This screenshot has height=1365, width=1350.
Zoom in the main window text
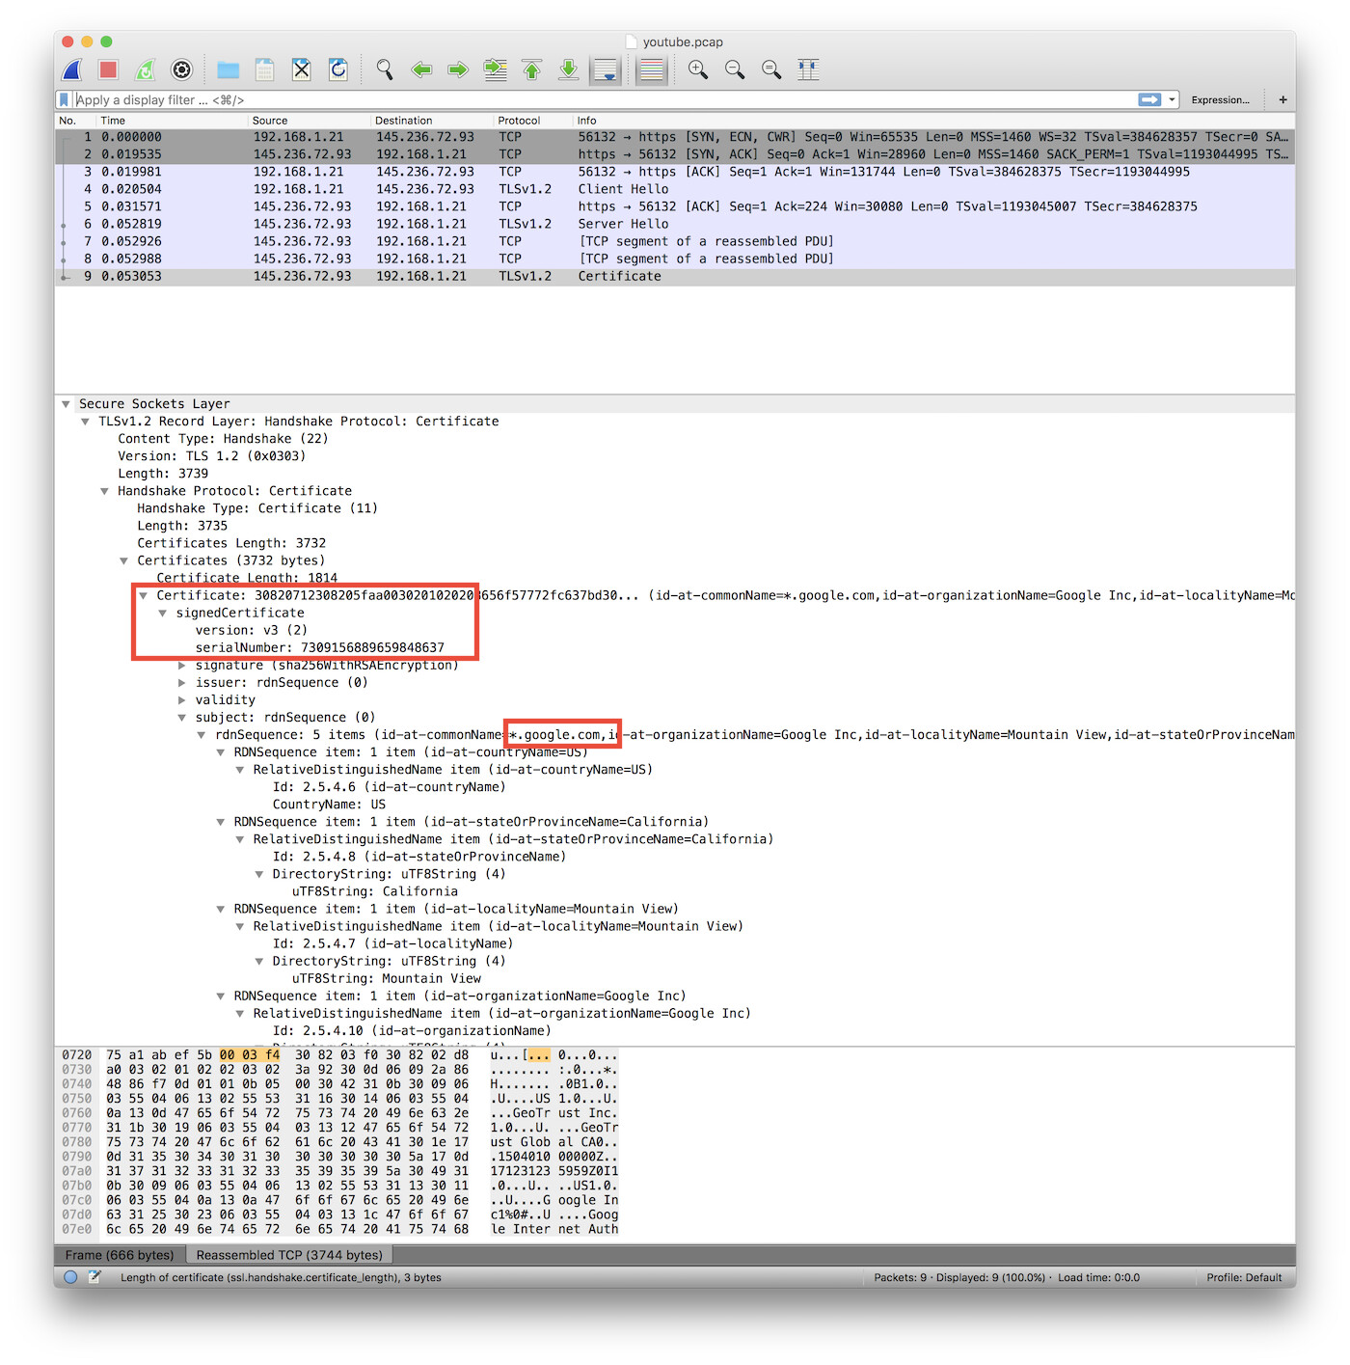click(698, 69)
